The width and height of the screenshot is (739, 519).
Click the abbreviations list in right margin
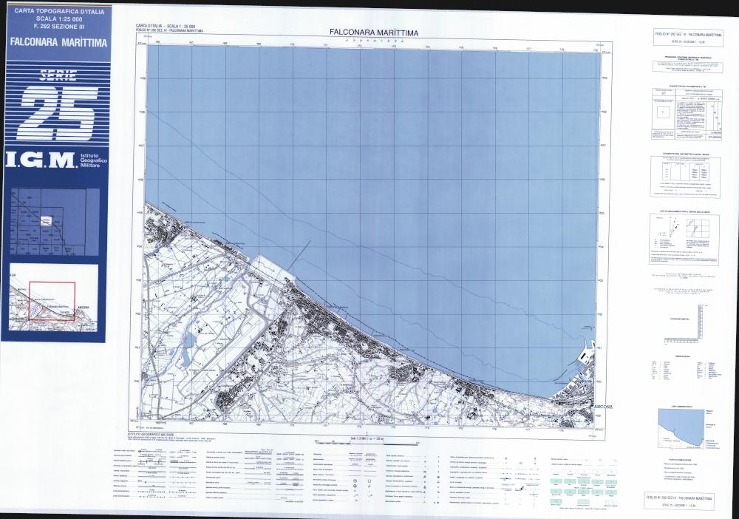click(685, 371)
